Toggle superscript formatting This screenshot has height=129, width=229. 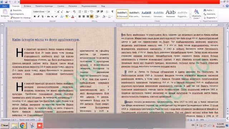pyautogui.click(x=56, y=16)
